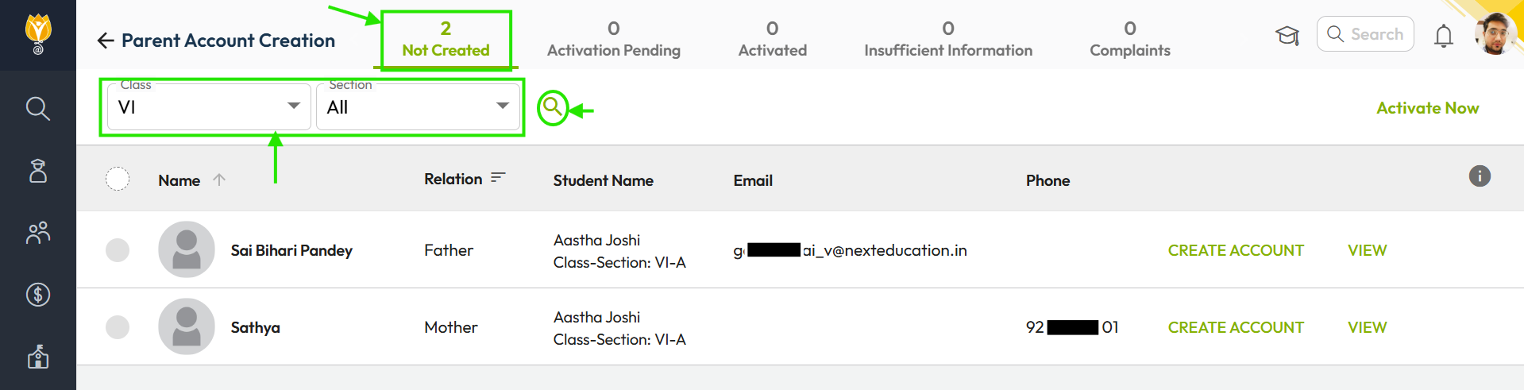Screen dimensions: 1524x390
Task: Open the people group icon in sidebar
Action: [37, 233]
